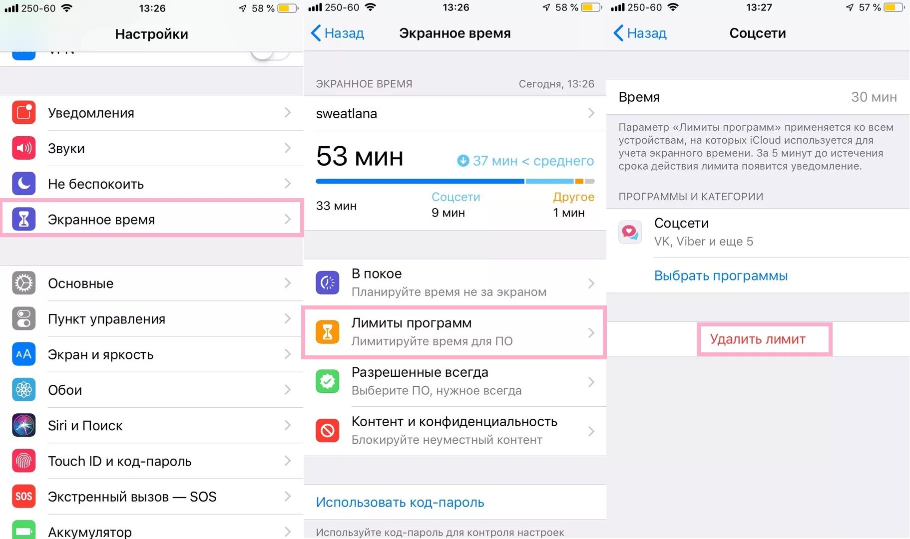The height and width of the screenshot is (539, 910).
Task: Tap the Удалить лимит button
Action: [758, 339]
